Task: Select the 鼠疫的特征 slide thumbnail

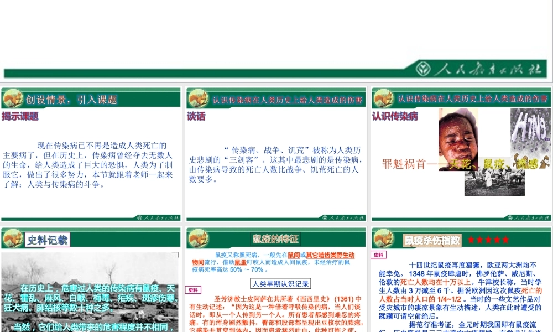Action: pyautogui.click(x=276, y=279)
